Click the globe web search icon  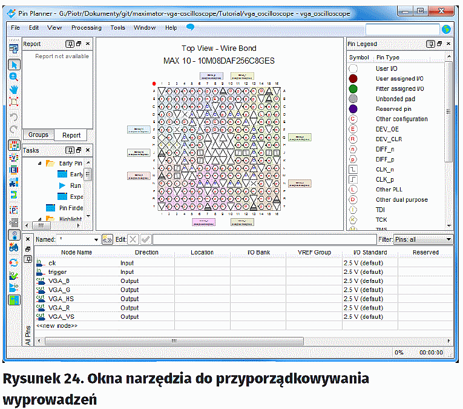pos(447,28)
